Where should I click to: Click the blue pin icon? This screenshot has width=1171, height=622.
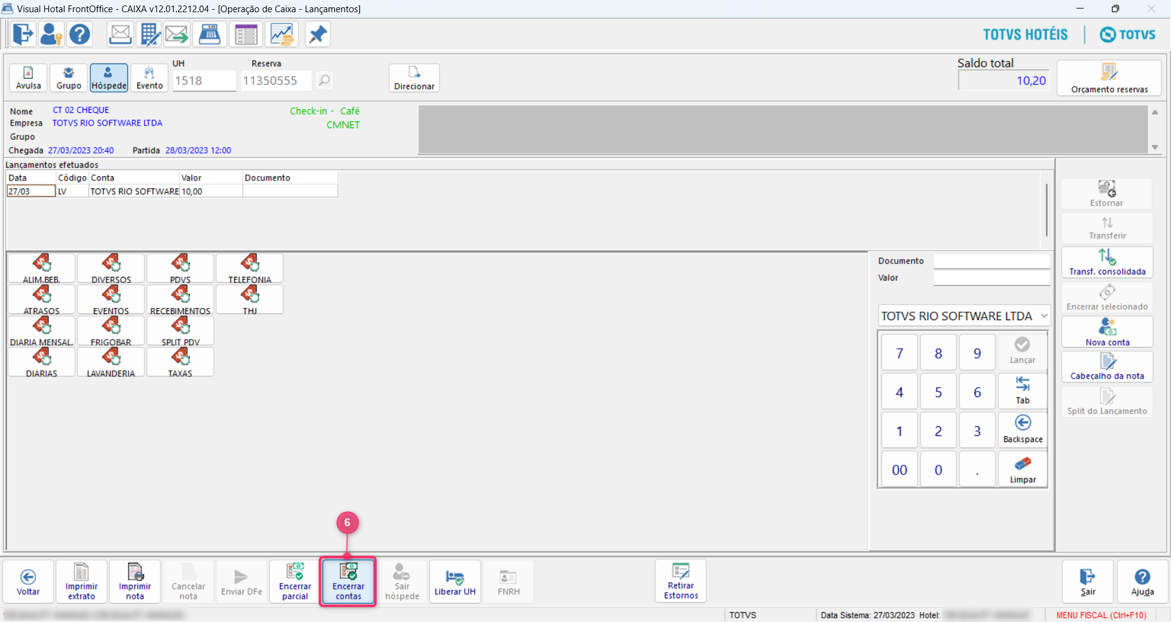pos(317,34)
